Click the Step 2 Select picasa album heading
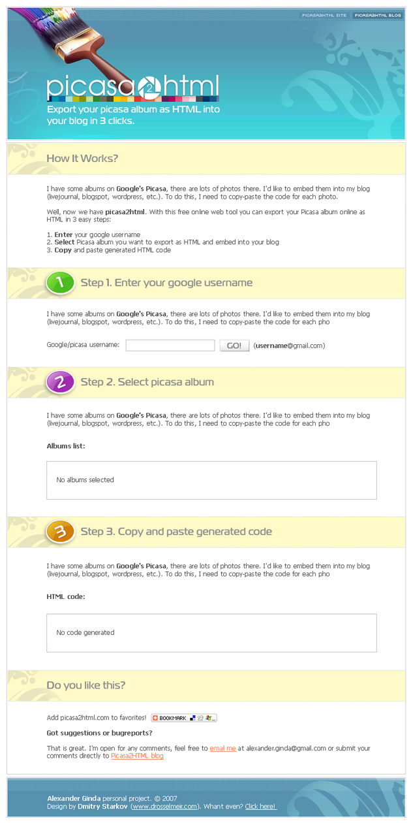 (147, 382)
